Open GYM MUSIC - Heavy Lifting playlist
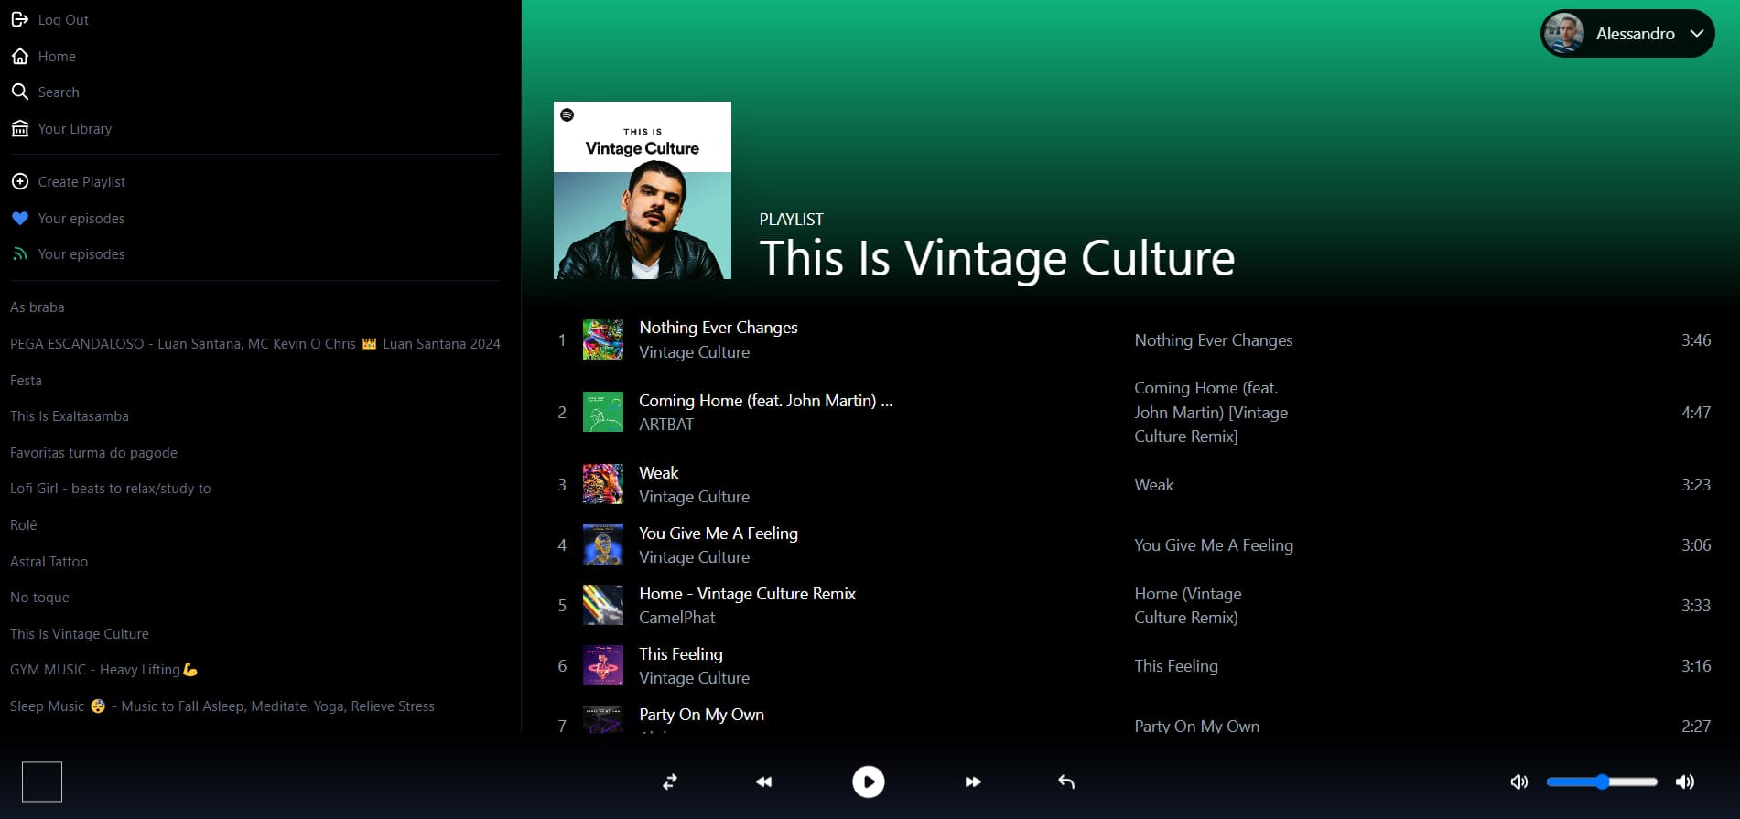The height and width of the screenshot is (819, 1740). coord(103,670)
